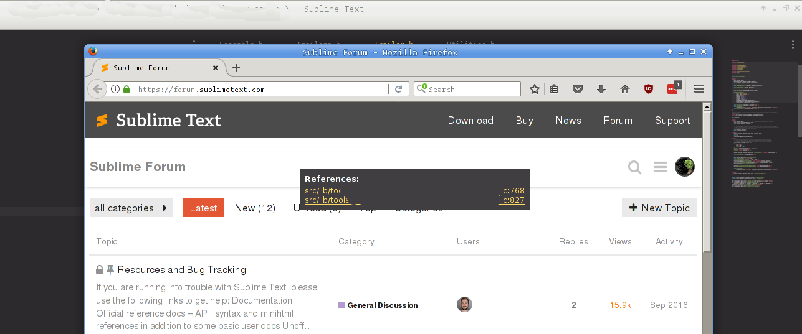
Task: Open the Pocket icon in the toolbar
Action: 578,89
